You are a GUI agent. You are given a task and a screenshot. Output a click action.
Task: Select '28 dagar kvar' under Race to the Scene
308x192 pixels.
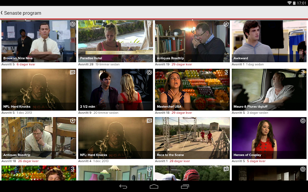click(x=180, y=161)
